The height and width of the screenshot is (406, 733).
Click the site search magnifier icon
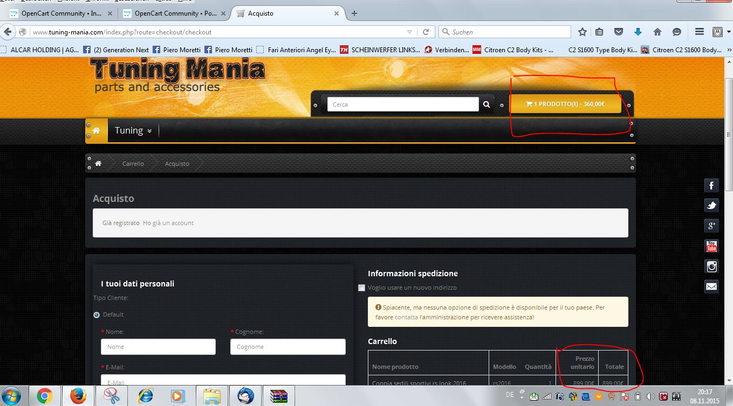coord(487,104)
